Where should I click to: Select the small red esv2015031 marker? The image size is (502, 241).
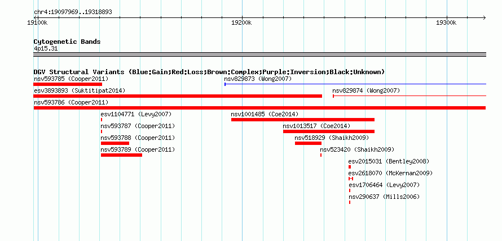[x=350, y=167]
